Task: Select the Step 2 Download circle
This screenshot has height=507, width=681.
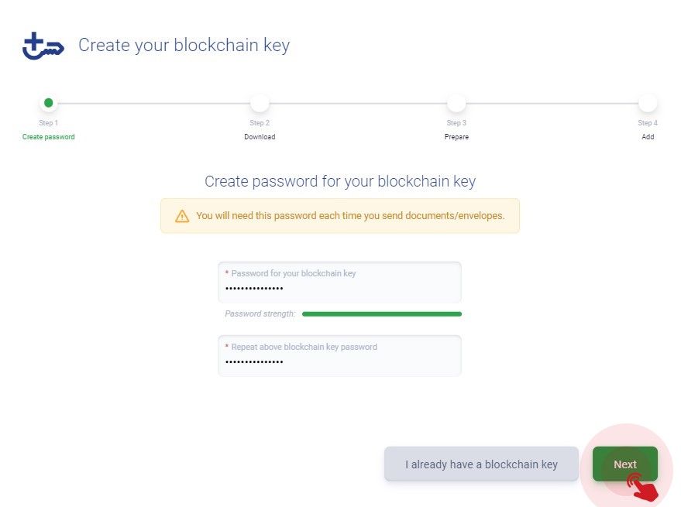Action: pos(260,103)
